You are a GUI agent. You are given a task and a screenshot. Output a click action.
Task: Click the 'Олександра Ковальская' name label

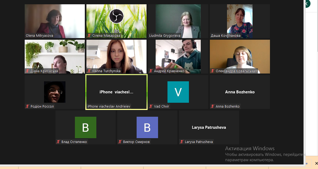click(x=236, y=71)
